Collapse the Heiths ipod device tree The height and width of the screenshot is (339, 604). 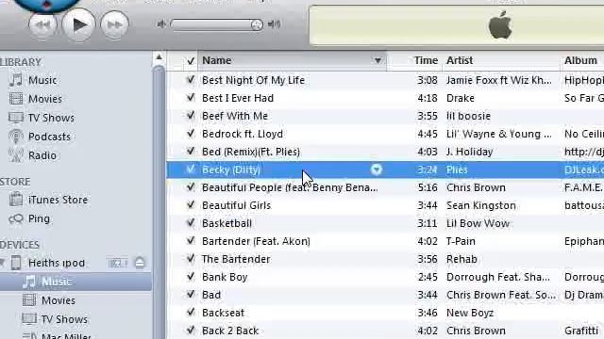point(2,263)
